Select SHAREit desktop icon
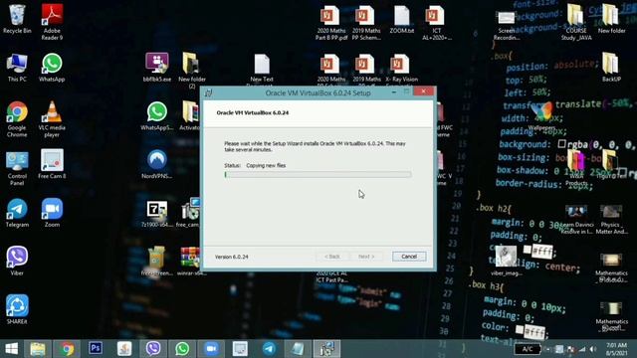The width and height of the screenshot is (637, 358). point(17,309)
